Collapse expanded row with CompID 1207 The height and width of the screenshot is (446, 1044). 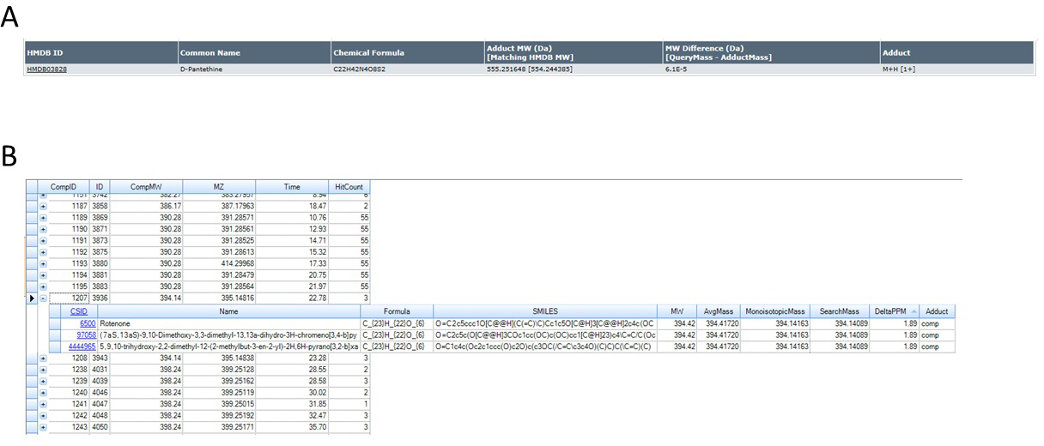[42, 298]
